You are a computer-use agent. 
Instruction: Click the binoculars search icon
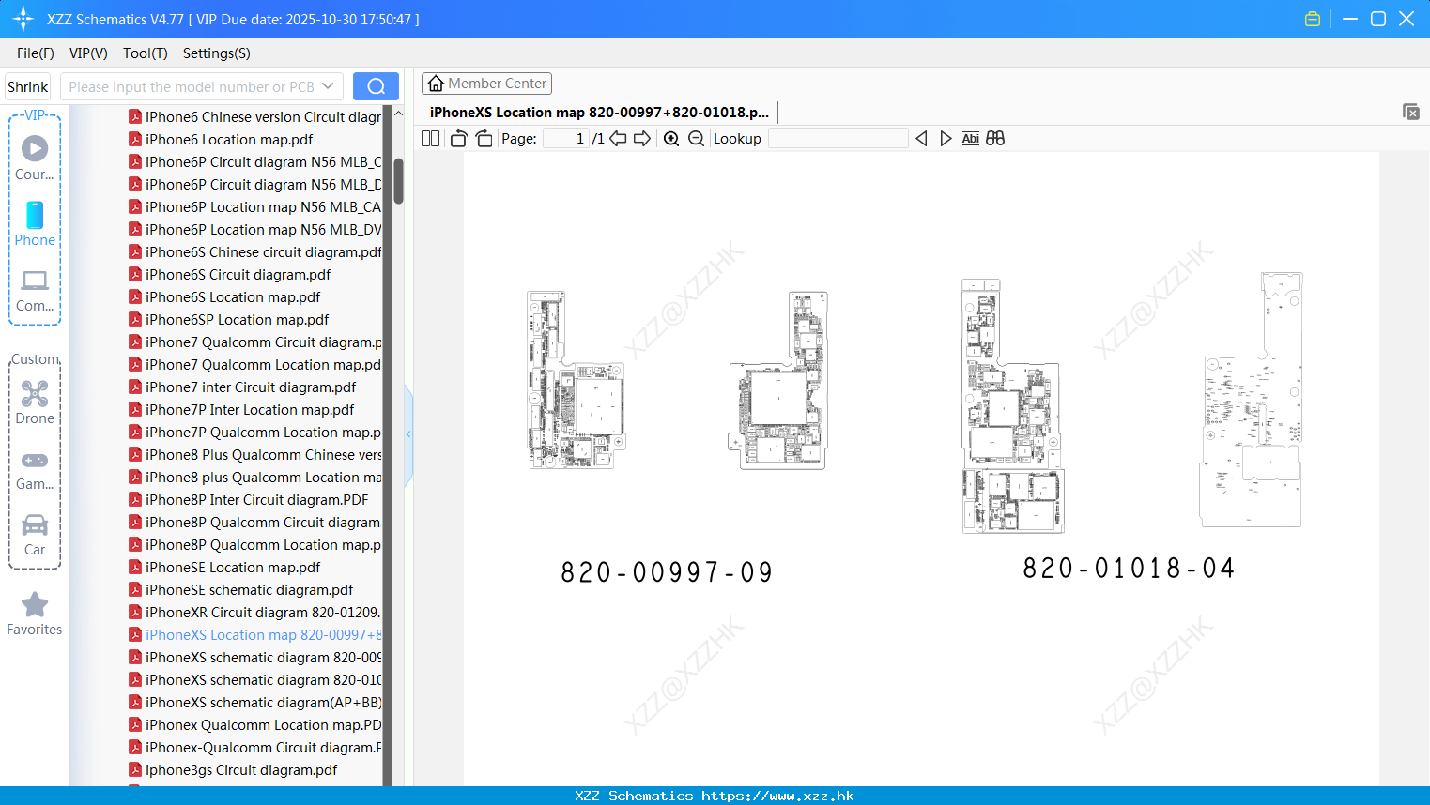[x=995, y=139]
